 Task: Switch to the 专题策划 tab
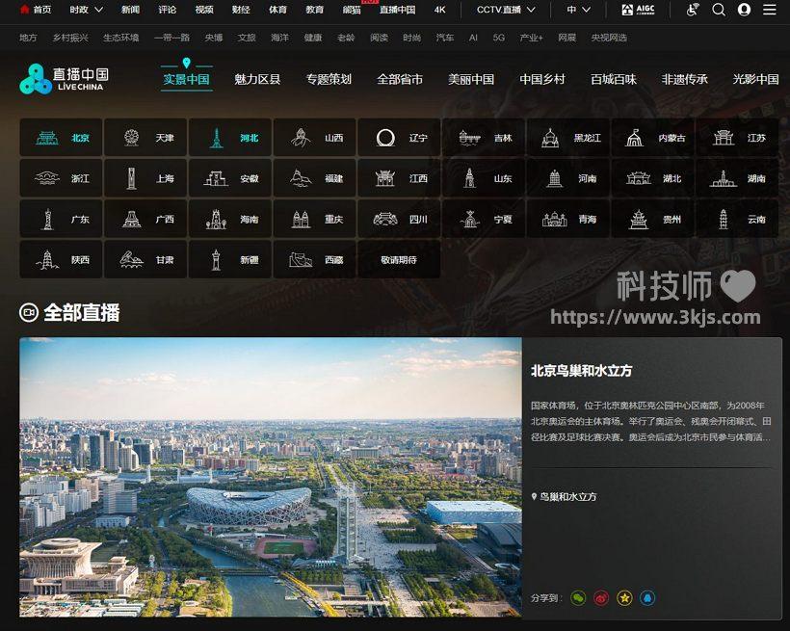[x=329, y=79]
